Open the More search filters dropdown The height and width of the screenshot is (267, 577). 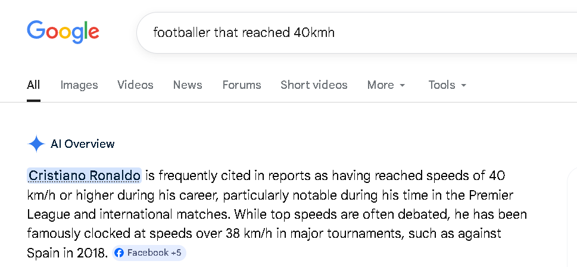(386, 85)
